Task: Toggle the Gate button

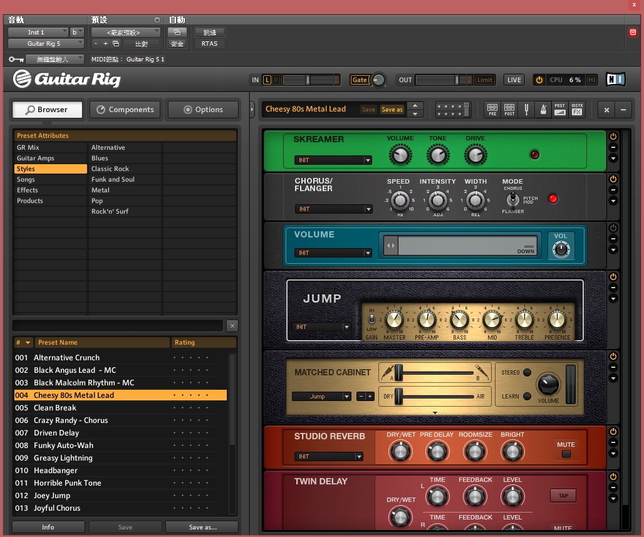Action: pyautogui.click(x=360, y=80)
